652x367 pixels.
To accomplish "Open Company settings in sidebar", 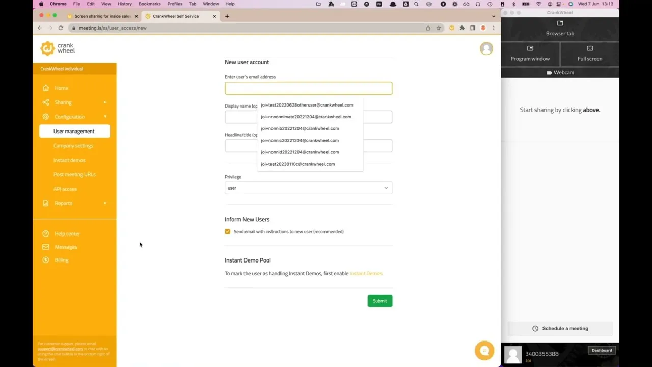I will pyautogui.click(x=73, y=146).
